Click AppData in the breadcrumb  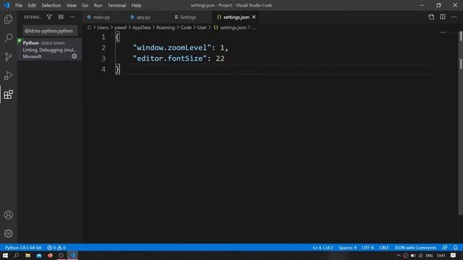142,27
